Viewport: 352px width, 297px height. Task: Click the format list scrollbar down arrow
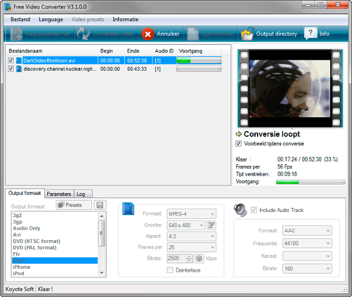(x=102, y=273)
